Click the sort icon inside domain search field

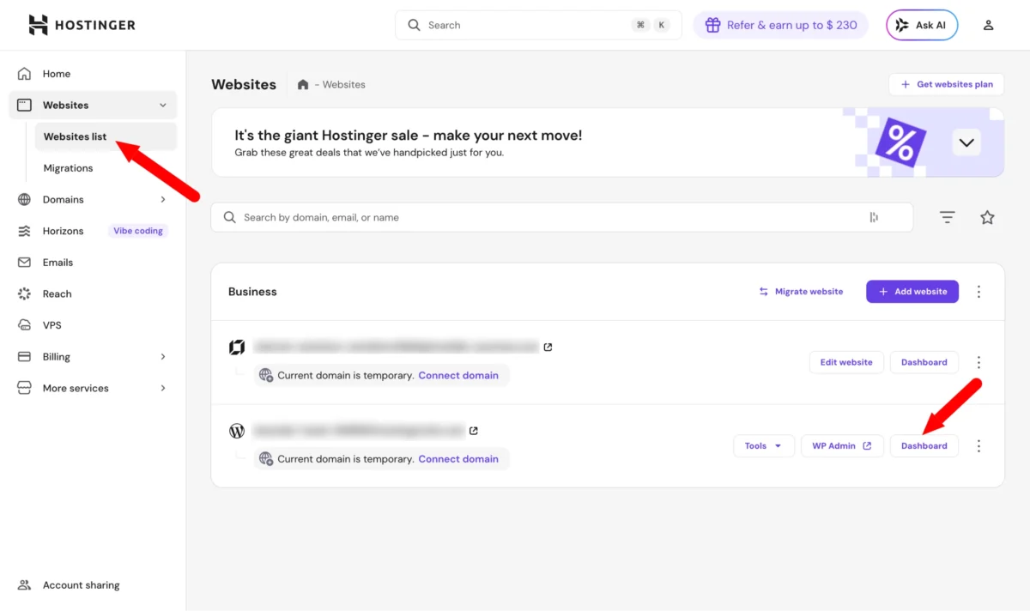[874, 217]
